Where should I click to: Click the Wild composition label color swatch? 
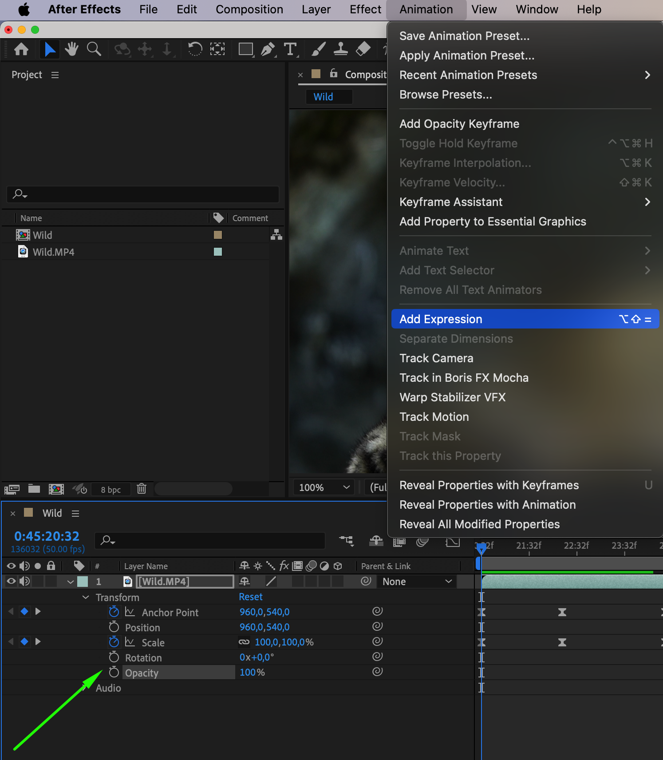pos(218,235)
